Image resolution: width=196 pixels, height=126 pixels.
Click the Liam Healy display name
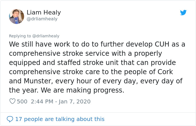[x=44, y=13]
